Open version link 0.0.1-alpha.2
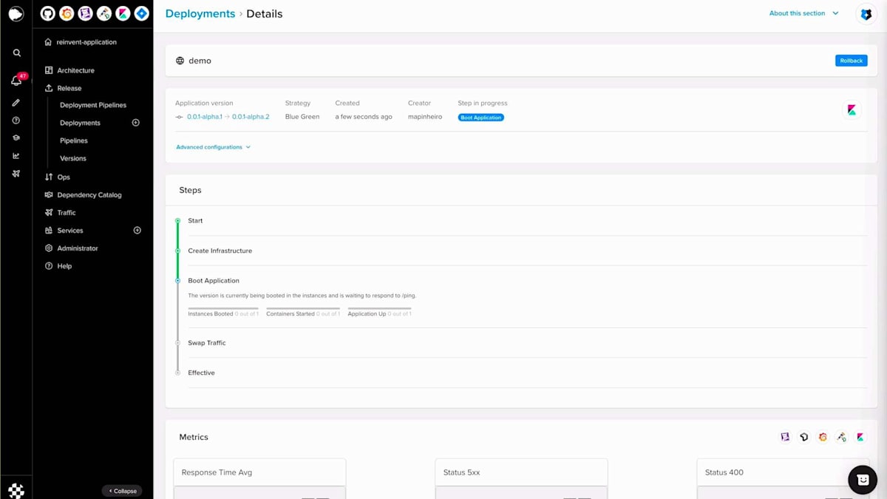This screenshot has height=499, width=887. (x=251, y=117)
